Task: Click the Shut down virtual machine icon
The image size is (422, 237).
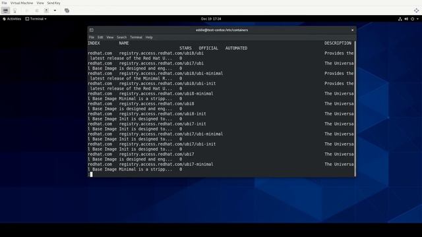Action: coord(47,11)
